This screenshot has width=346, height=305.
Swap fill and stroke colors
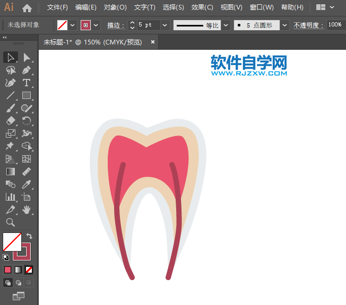coord(29,236)
